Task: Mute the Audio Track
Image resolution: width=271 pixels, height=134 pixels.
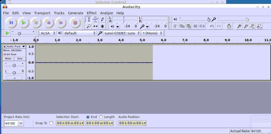Action: click(8, 59)
